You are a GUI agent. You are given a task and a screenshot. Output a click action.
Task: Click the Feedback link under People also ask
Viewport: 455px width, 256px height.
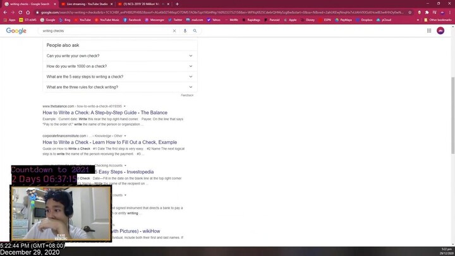point(187,95)
